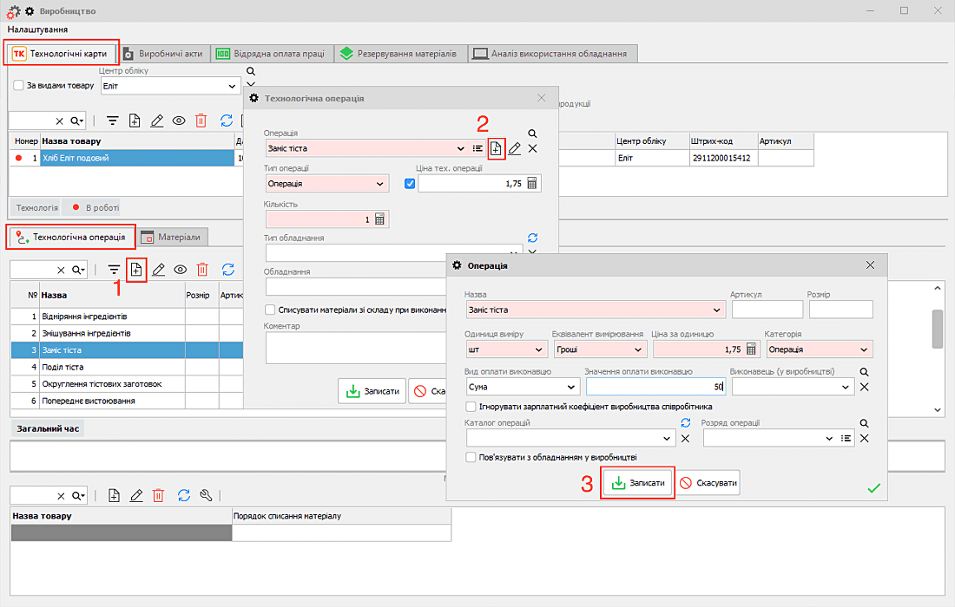Screen dimensions: 955x607
Task: Click the refresh icon next to Тип обладнання
Action: 533,238
